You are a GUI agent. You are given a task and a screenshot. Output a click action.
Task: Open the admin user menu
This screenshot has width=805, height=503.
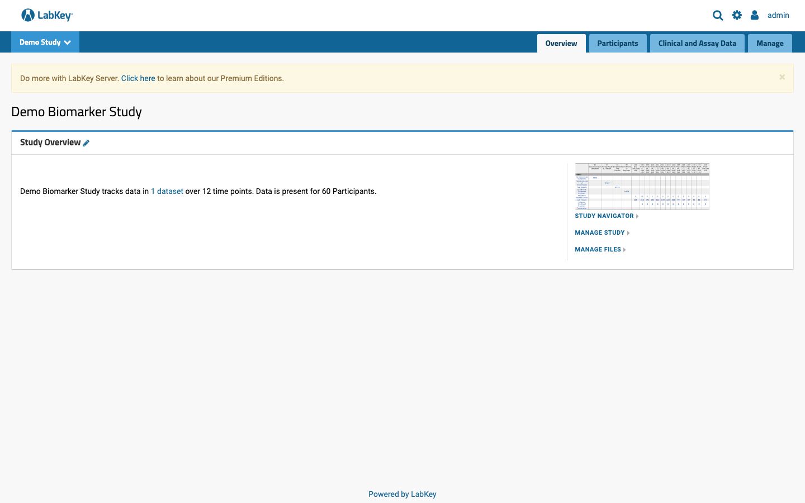[x=778, y=15]
